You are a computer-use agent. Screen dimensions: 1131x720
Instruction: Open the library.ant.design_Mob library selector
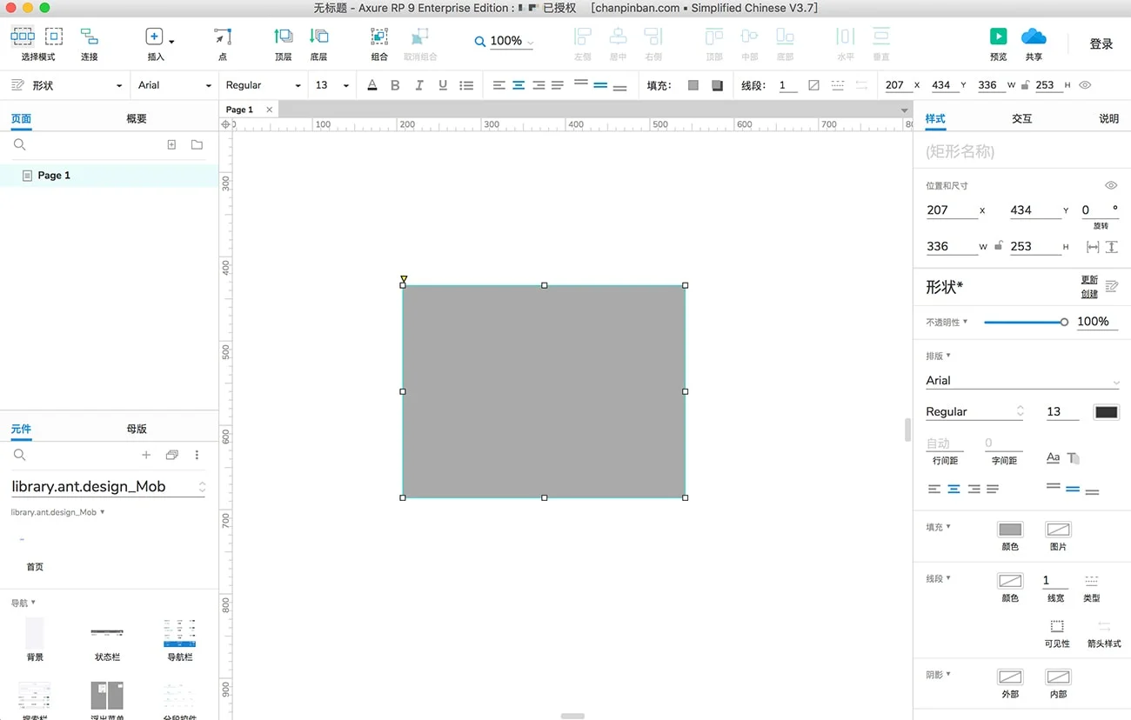(x=108, y=487)
